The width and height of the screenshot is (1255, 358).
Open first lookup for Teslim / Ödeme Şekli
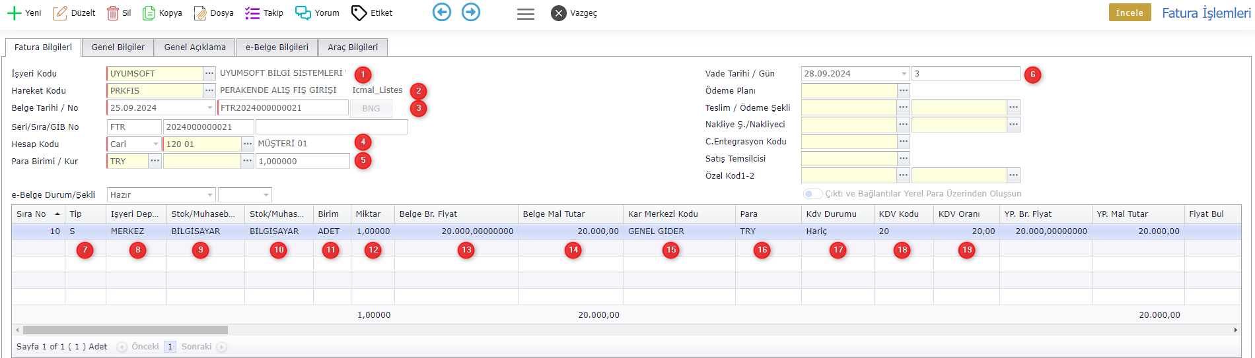click(904, 107)
